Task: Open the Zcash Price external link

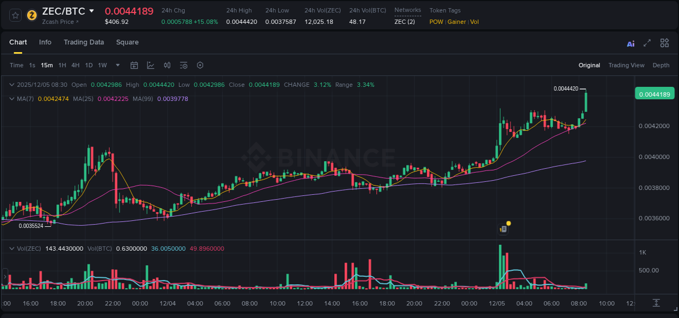Action: click(60, 22)
